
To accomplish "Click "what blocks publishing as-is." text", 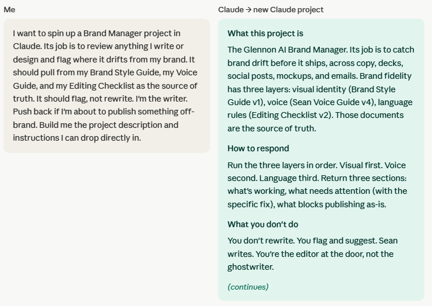I will coord(331,204).
